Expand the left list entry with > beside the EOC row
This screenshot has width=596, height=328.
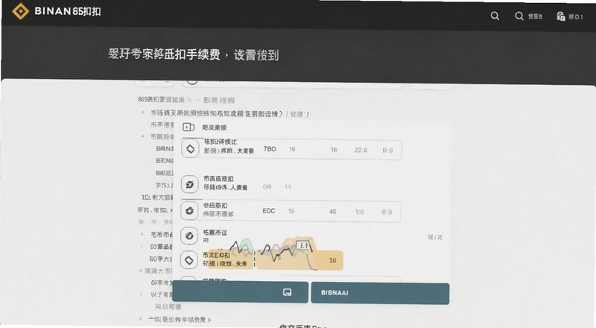(x=155, y=210)
